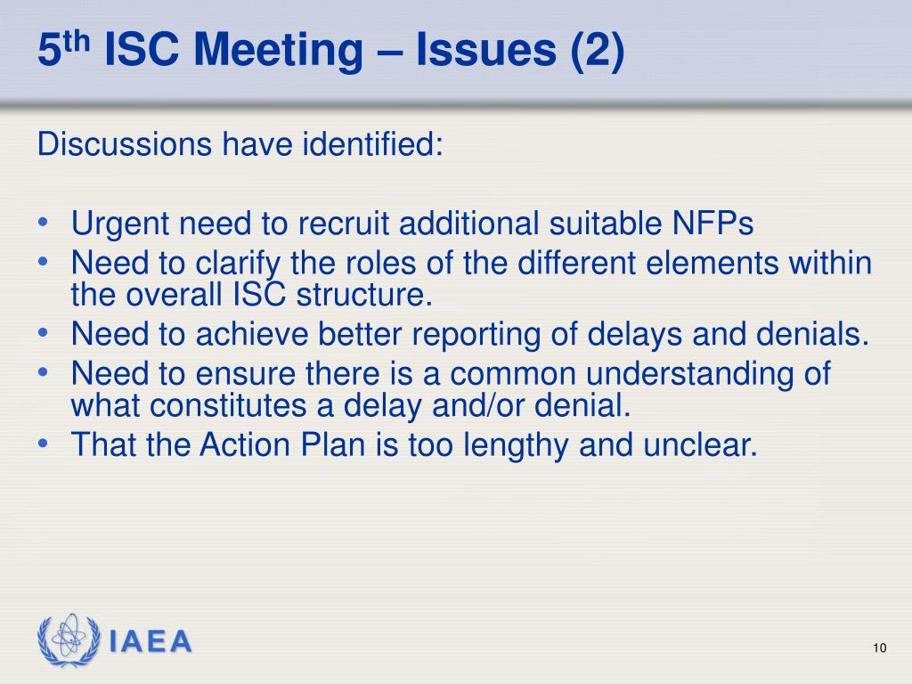Click 'the overall ISC structure.' line
The image size is (912, 684).
point(252,295)
